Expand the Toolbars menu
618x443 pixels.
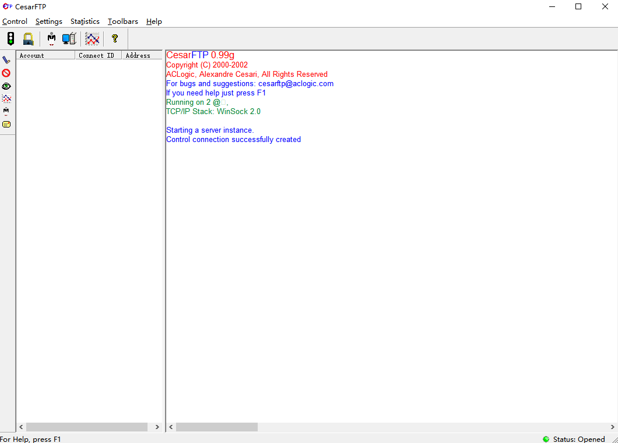click(122, 22)
